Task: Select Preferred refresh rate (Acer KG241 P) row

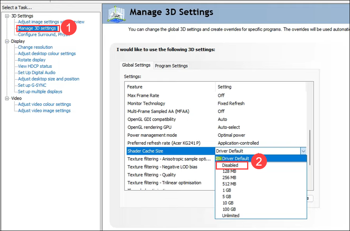Action: coord(215,143)
